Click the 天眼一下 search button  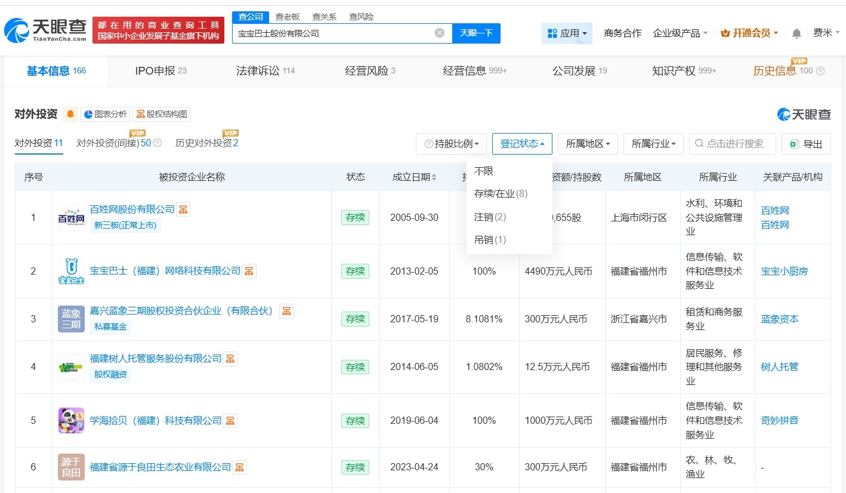coord(476,33)
